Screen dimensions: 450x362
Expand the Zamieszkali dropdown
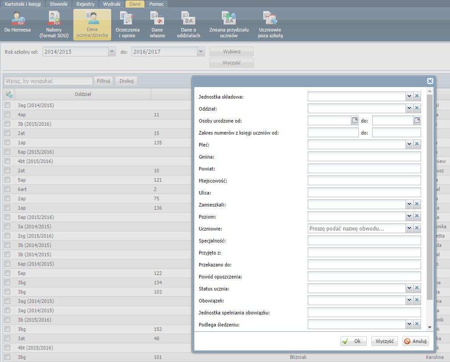(x=409, y=204)
